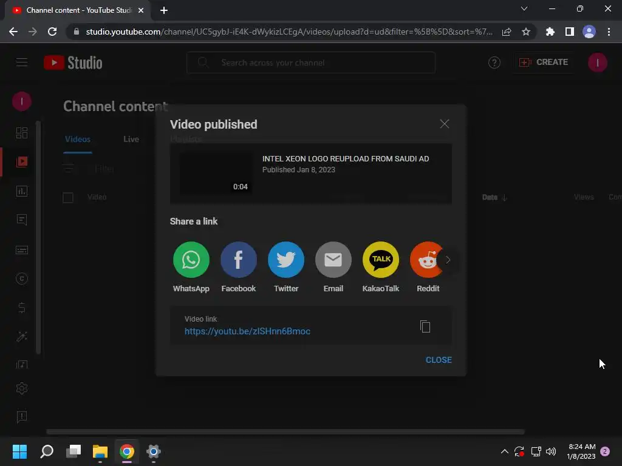622x466 pixels.
Task: Open the Content sidebar icon
Action: tap(22, 161)
